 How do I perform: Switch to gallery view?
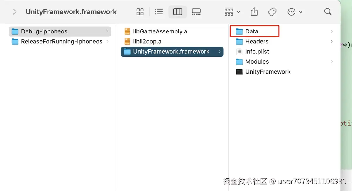[196, 12]
